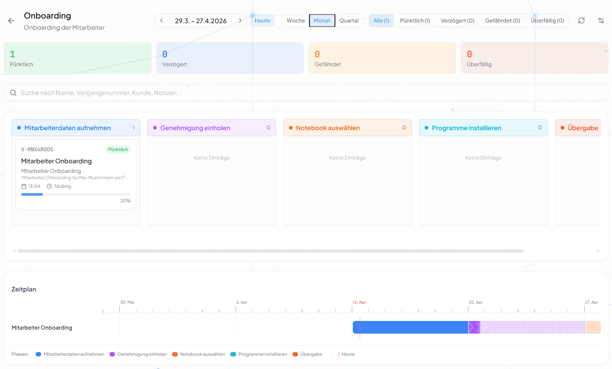Switch to the Quartal view
This screenshot has height=369, width=612.
pos(349,20)
